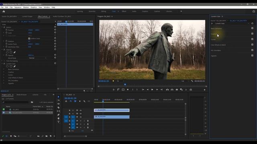This screenshot has width=257, height=144.
Task: Expand the Opacity effect group
Action: pyautogui.click(x=2, y=50)
